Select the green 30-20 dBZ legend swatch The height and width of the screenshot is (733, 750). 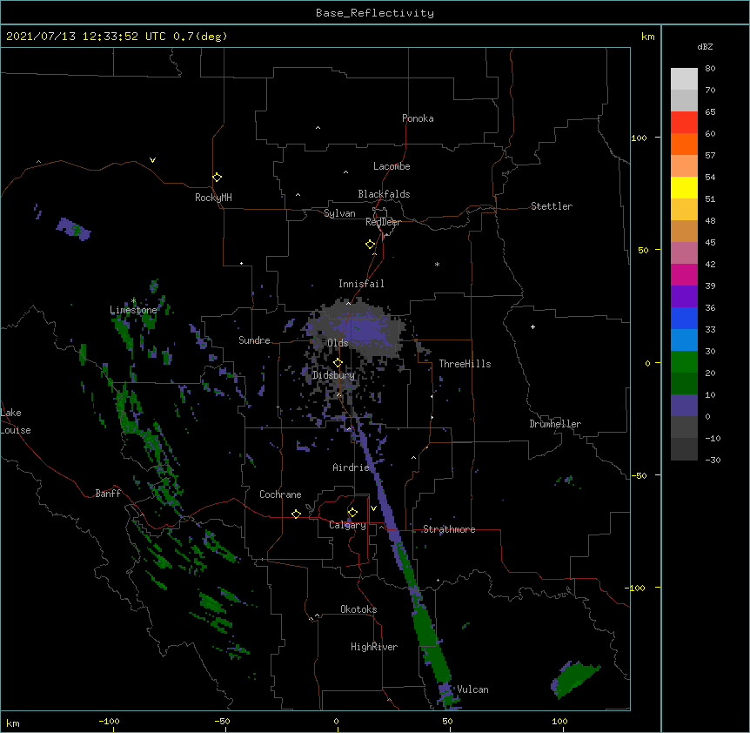tap(684, 362)
